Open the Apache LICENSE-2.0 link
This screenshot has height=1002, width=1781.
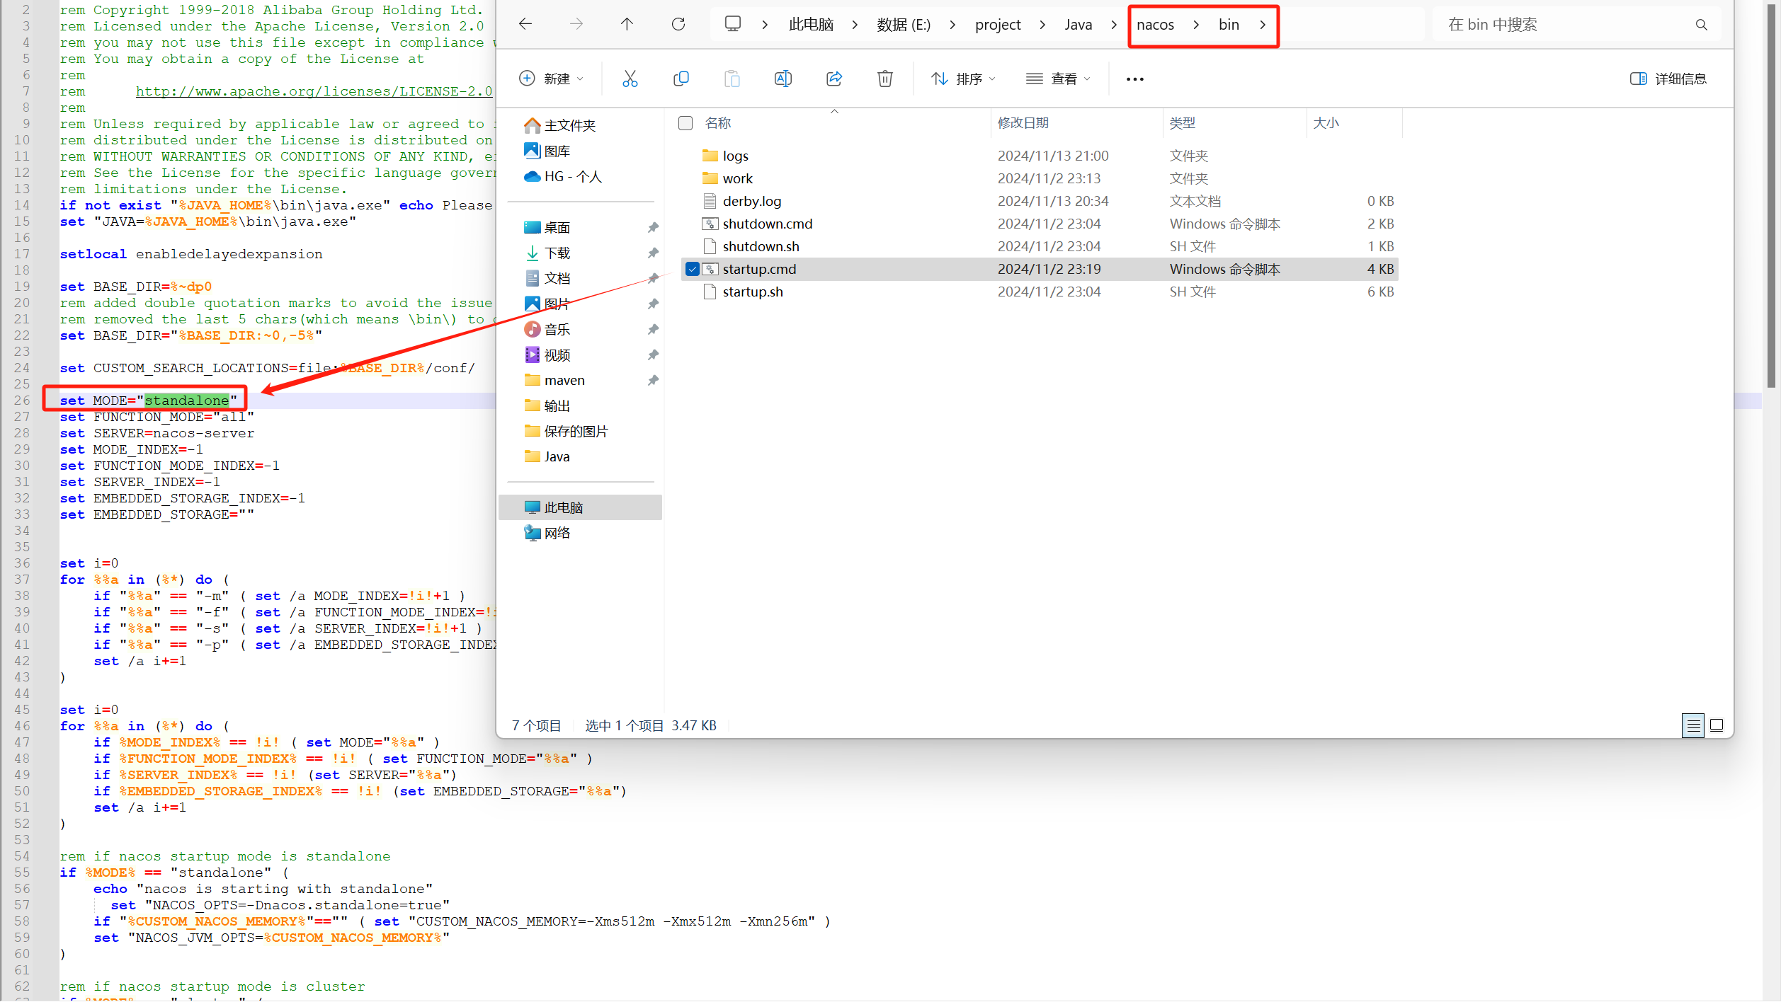pyautogui.click(x=313, y=91)
